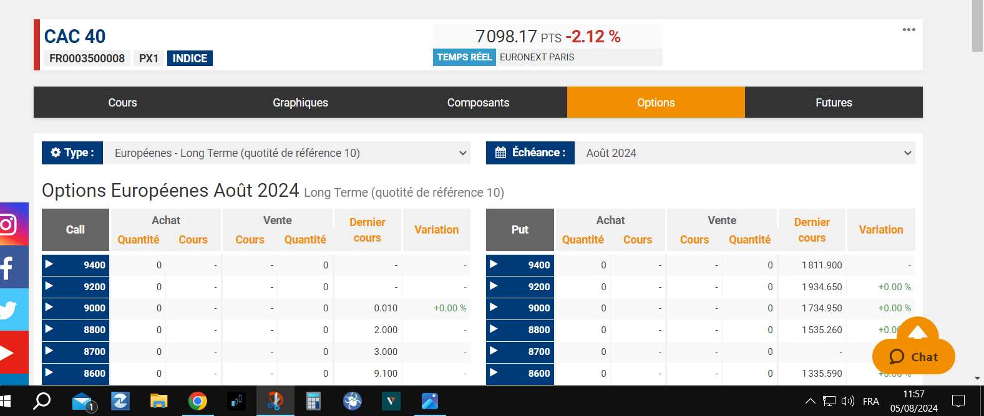Switch to the Cours tab

[x=122, y=102]
